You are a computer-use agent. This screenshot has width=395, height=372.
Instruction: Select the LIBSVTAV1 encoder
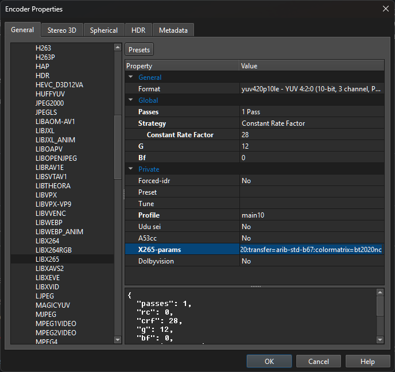pyautogui.click(x=51, y=177)
